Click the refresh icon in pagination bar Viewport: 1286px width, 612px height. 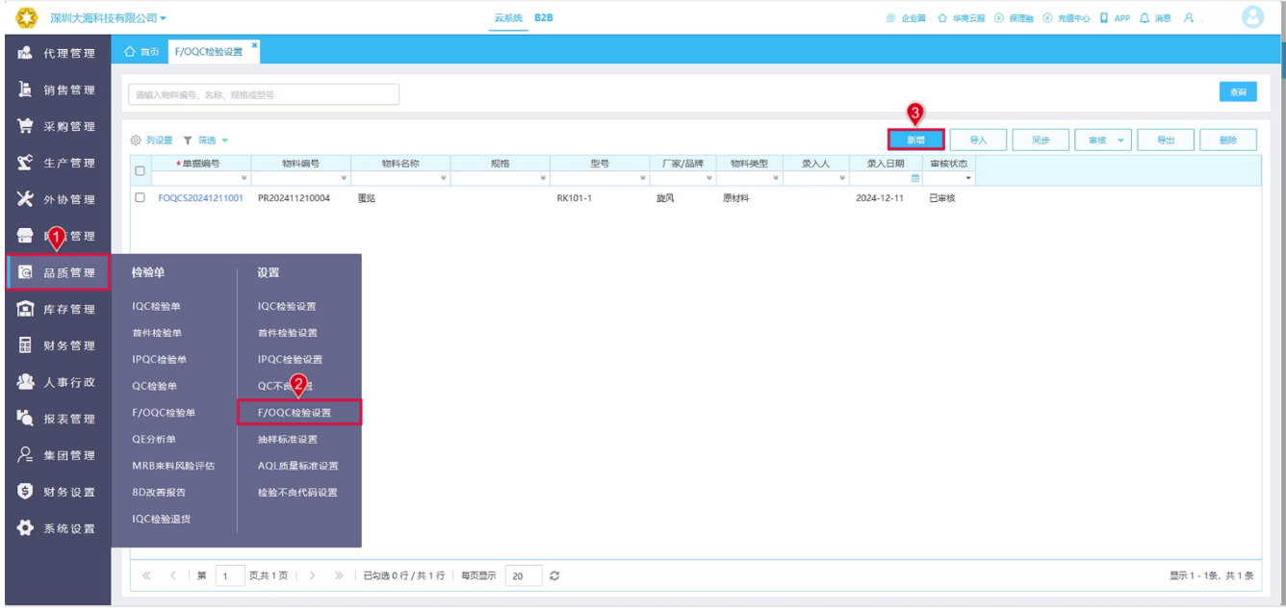(554, 576)
